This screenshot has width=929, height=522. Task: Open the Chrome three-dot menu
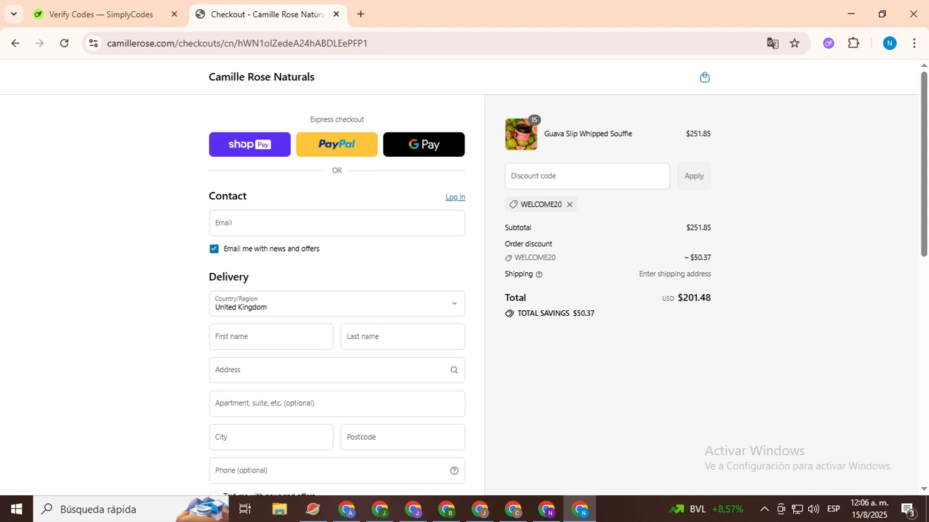pyautogui.click(x=914, y=43)
